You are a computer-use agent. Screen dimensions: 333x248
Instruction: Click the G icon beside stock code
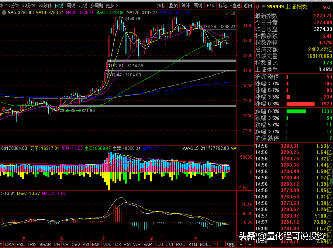coord(258,7)
